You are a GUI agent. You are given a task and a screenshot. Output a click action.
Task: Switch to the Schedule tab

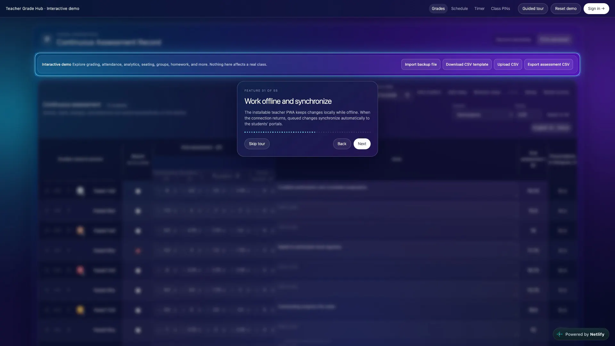[x=459, y=9]
